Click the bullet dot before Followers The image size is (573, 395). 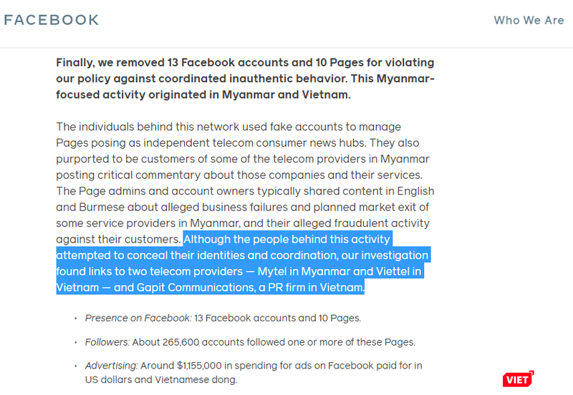77,343
